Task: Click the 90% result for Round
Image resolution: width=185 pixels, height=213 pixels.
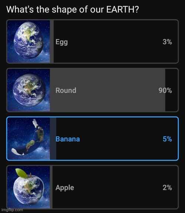Action: (165, 90)
